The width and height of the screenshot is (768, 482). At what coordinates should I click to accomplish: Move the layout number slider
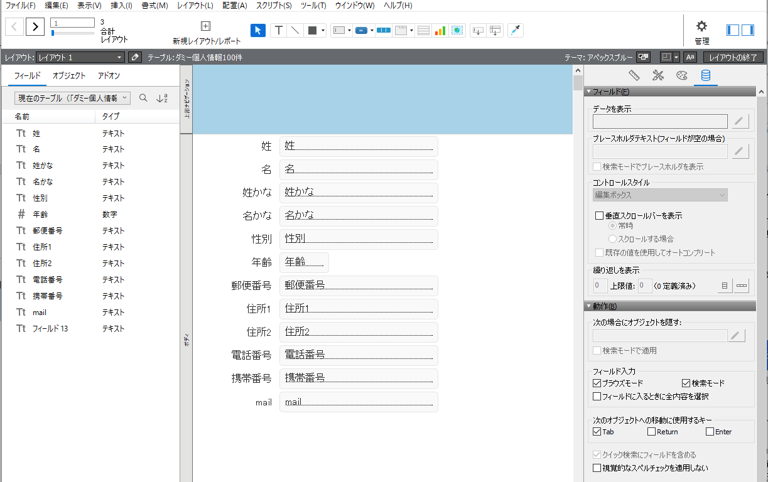click(53, 33)
